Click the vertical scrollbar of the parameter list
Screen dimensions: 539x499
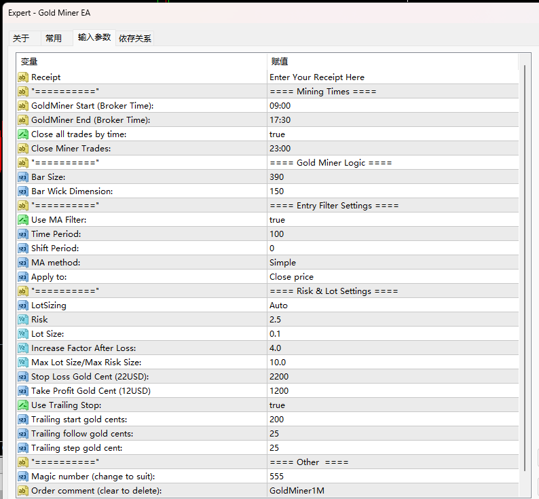[525, 268]
